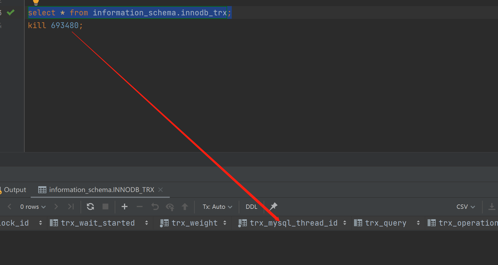Submit changes with the up arrow
This screenshot has height=265, width=498.
(185, 206)
